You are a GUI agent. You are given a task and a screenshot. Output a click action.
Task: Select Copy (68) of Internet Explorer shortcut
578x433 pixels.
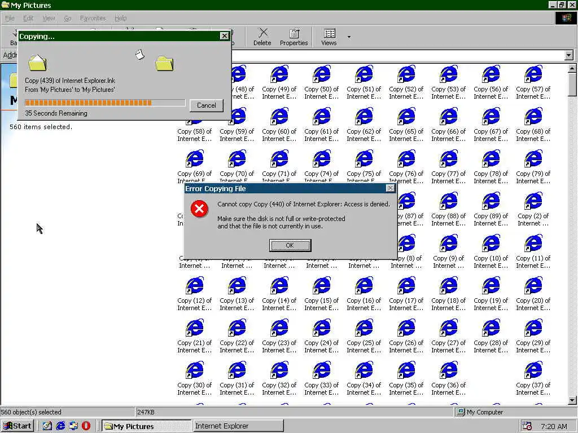coord(533,125)
